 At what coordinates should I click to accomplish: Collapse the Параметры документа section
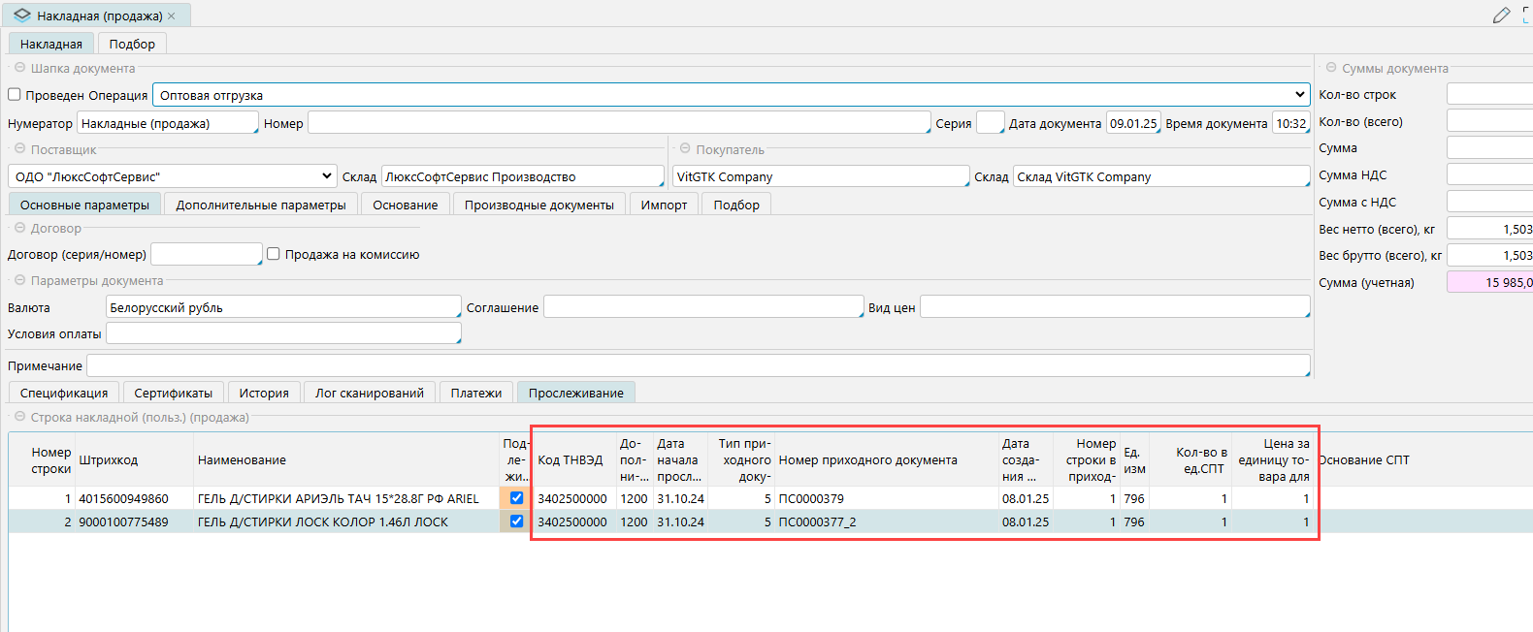click(x=19, y=280)
